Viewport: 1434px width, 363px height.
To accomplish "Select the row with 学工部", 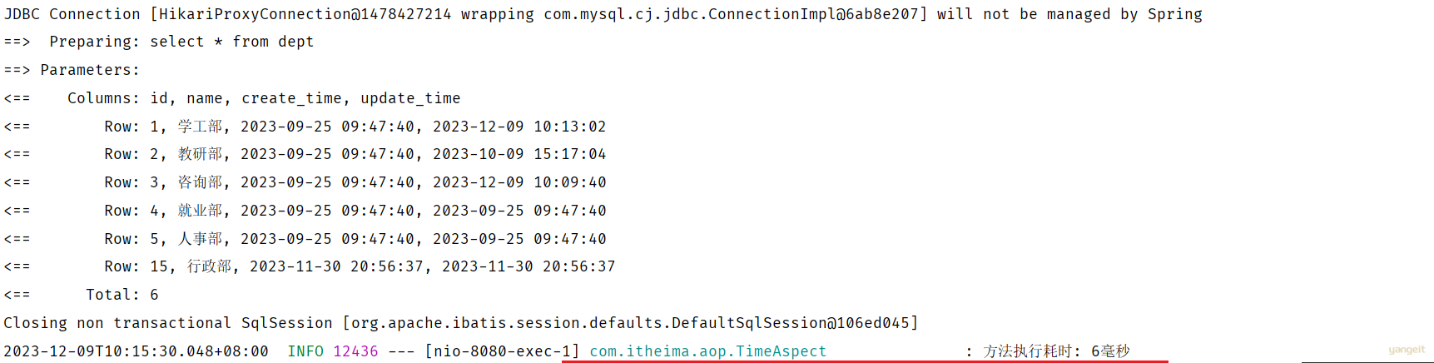I will click(x=305, y=127).
